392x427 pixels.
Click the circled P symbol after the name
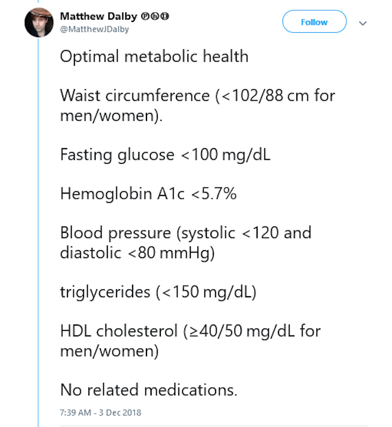[145, 16]
